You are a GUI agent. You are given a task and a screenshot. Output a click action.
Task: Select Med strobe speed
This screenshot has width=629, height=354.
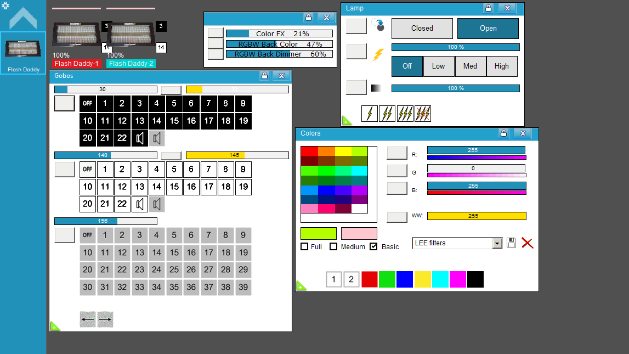pyautogui.click(x=470, y=66)
